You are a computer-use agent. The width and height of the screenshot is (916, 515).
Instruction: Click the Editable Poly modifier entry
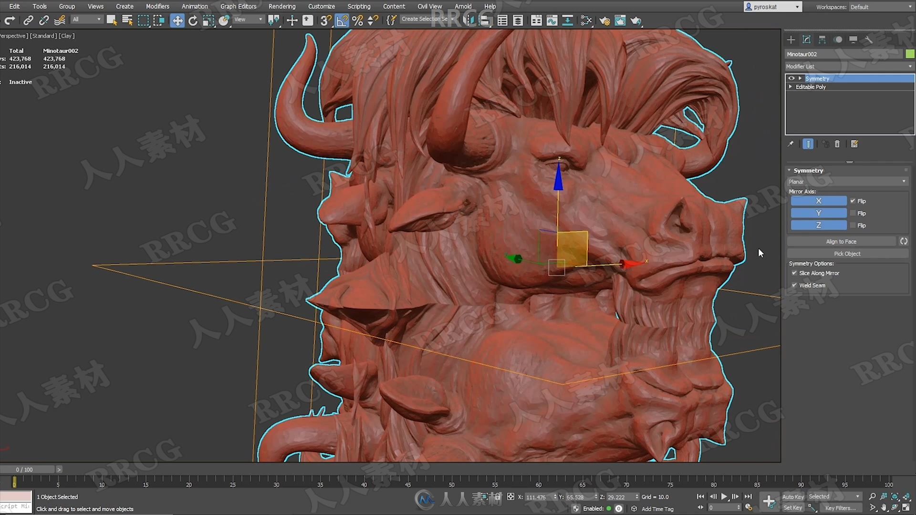[811, 87]
